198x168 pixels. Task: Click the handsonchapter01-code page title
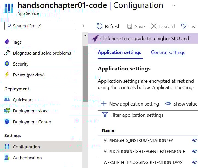pos(62,5)
